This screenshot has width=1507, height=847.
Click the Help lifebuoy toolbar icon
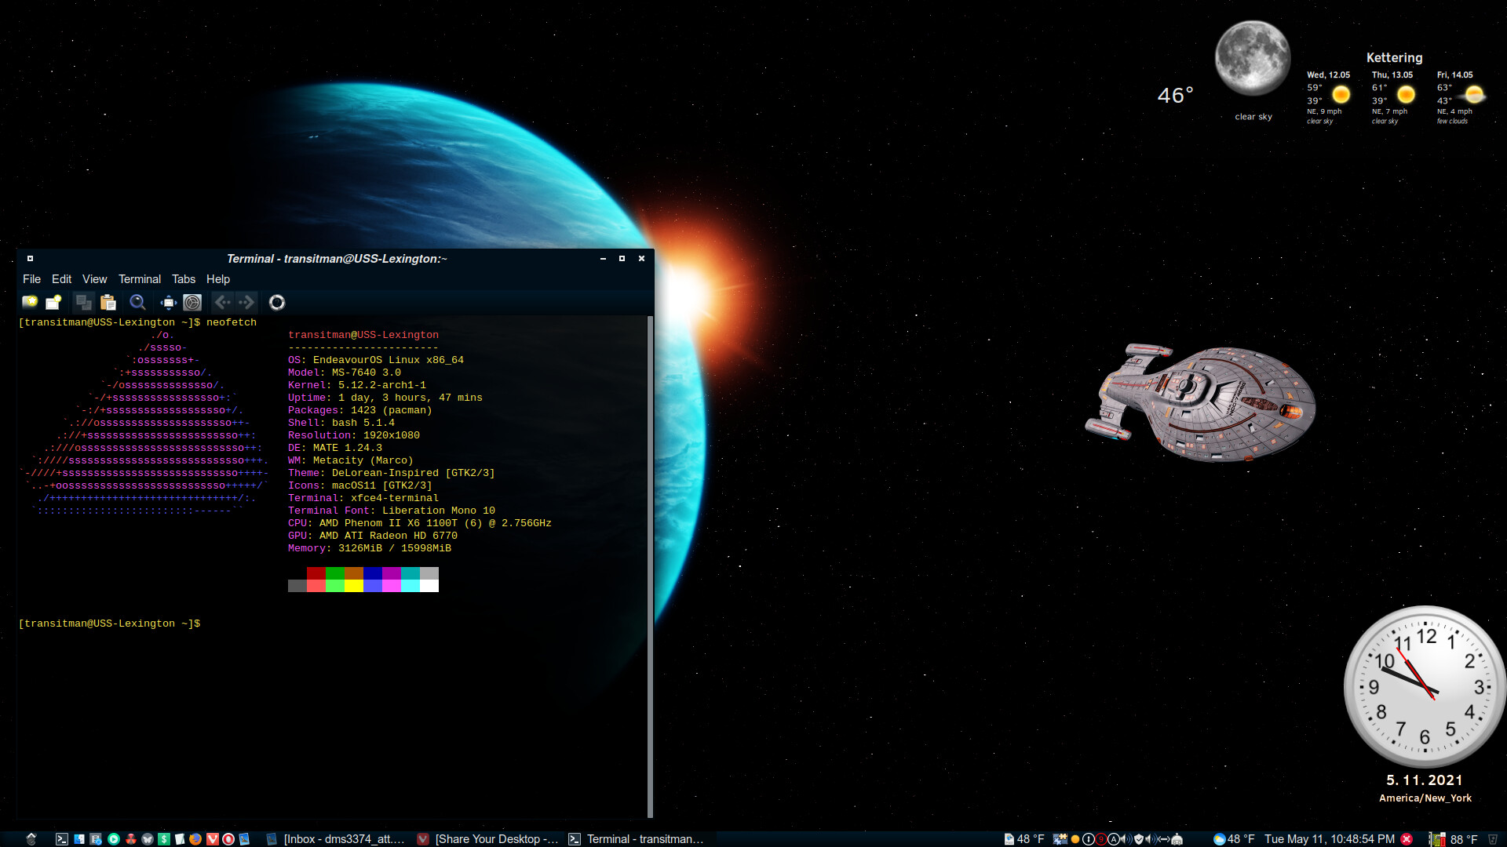277,302
